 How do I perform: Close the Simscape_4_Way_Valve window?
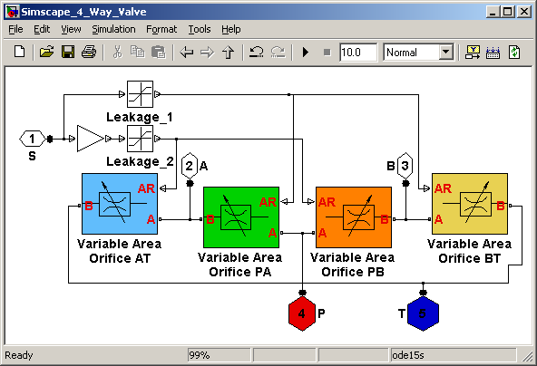[x=523, y=12]
